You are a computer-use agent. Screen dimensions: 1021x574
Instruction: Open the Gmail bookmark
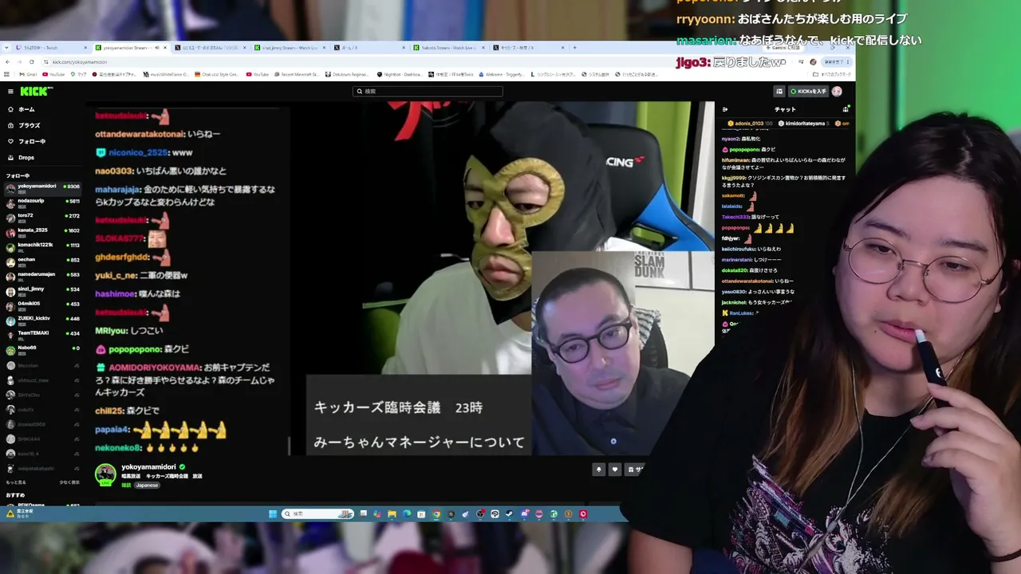[x=26, y=74]
